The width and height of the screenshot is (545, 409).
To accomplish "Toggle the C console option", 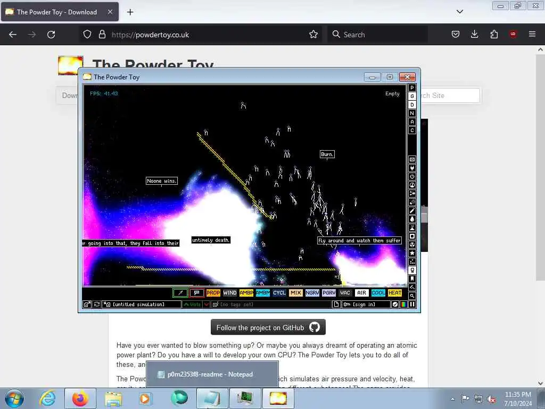I will coord(412,130).
